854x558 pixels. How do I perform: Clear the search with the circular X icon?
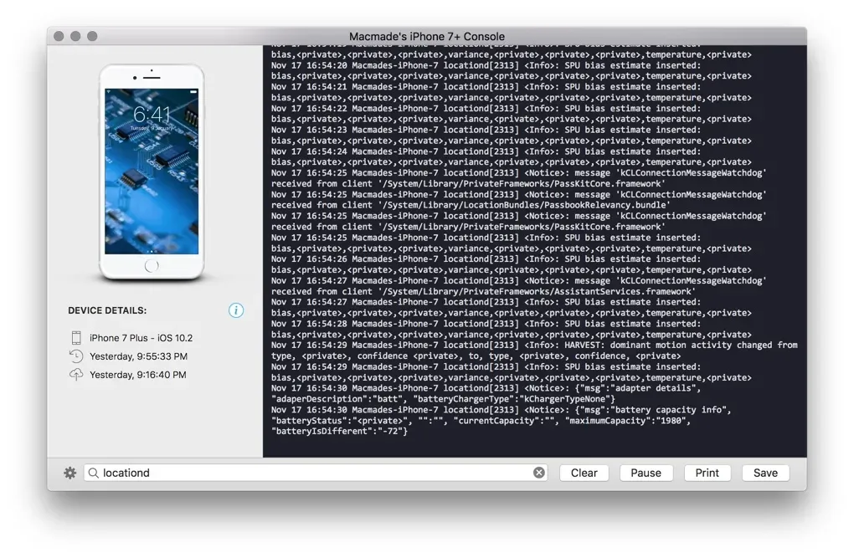(x=539, y=473)
